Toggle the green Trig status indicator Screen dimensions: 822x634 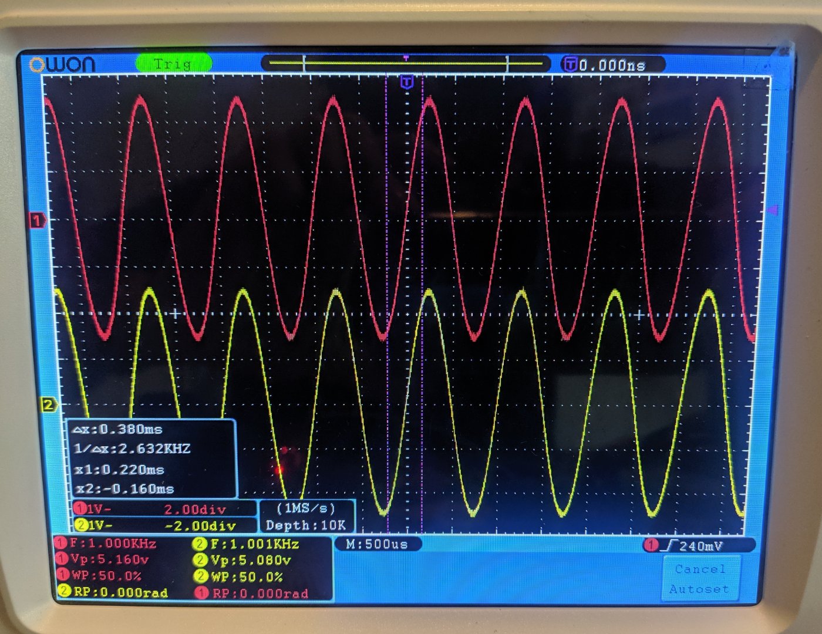[x=173, y=63]
